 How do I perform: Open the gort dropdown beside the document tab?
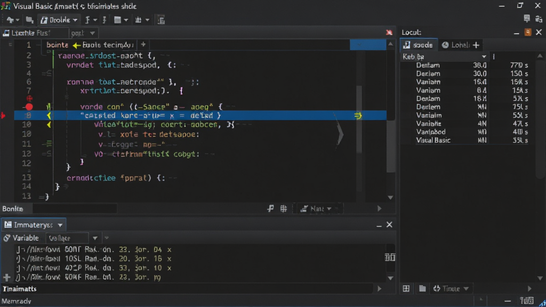(x=83, y=33)
